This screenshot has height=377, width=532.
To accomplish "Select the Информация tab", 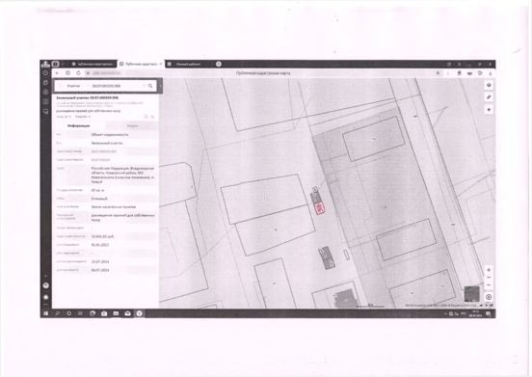I will 79,126.
